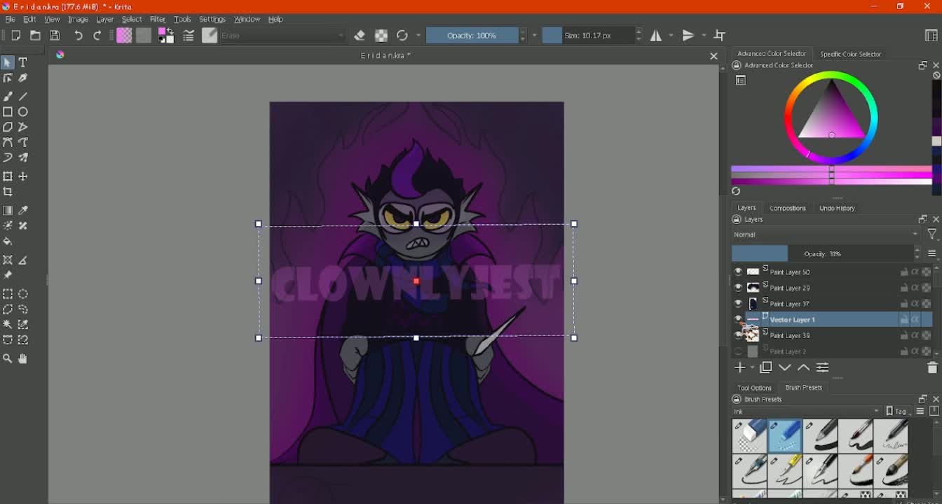Toggle lock on Paint Layer 50

click(904, 272)
